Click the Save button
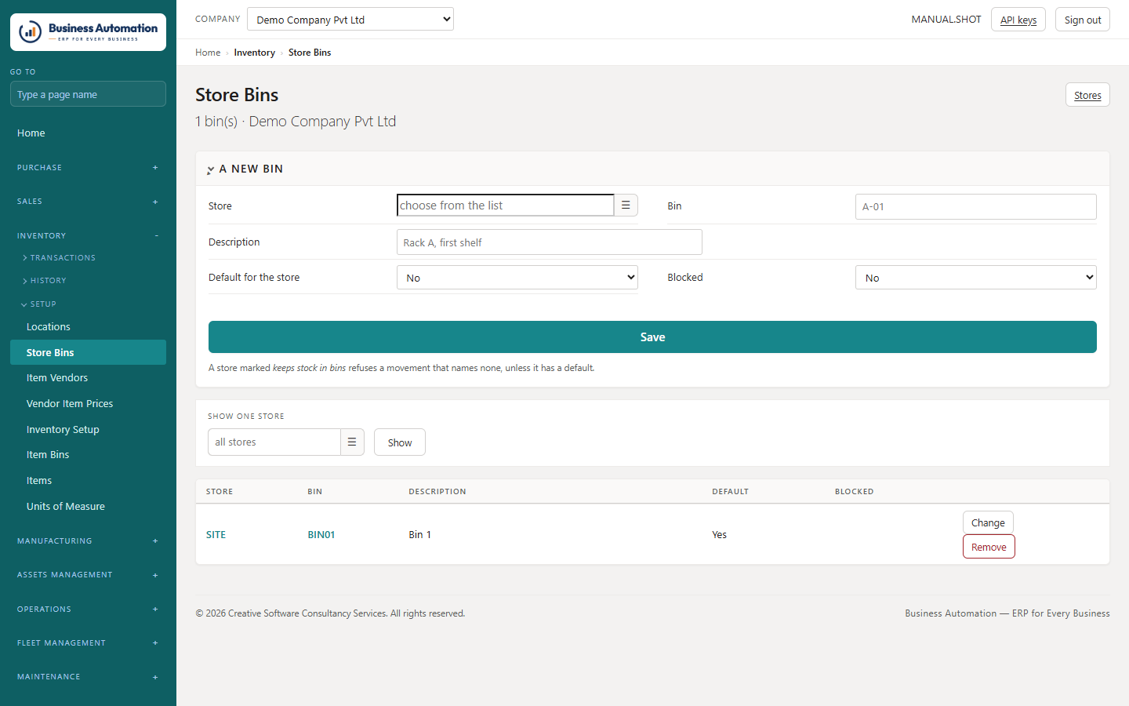The height and width of the screenshot is (706, 1129). click(652, 337)
